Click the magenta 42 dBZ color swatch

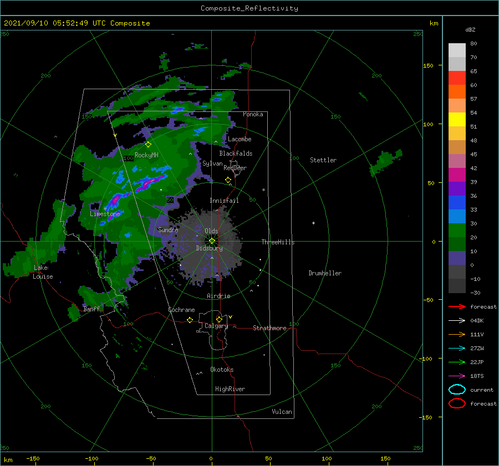coord(457,175)
